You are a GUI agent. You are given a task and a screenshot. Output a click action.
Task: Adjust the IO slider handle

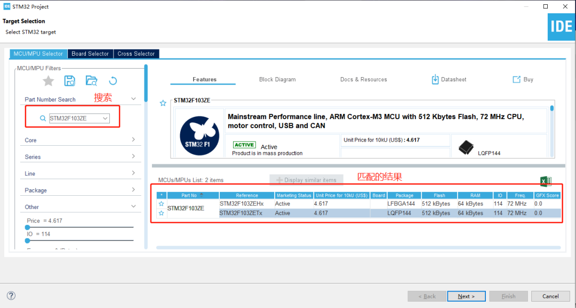(x=28, y=240)
